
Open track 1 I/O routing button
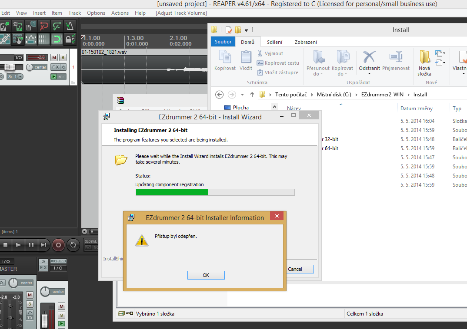click(x=18, y=57)
